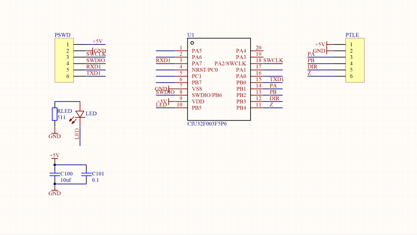
Task: Select the +5V power port at PTLE pin 1
Action: [321, 44]
